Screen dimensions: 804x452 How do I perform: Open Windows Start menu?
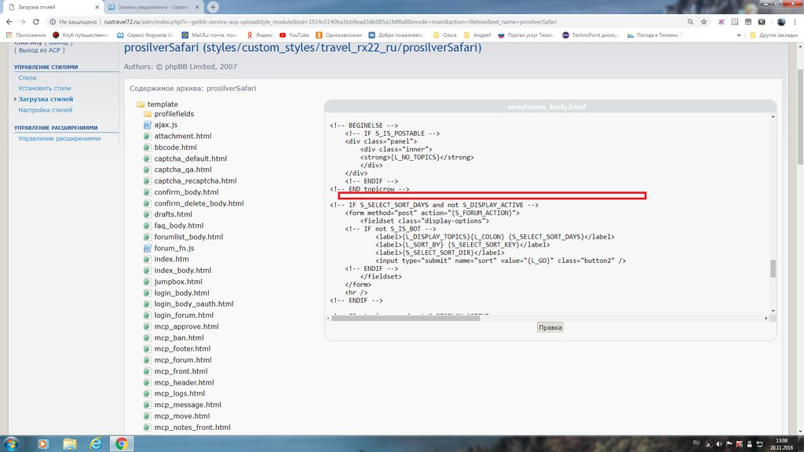(13, 443)
